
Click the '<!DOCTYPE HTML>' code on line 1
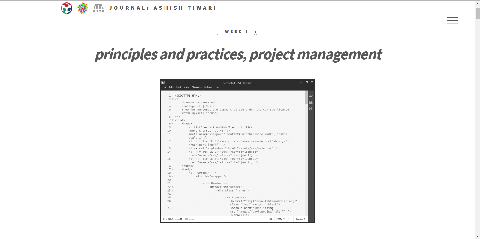pyautogui.click(x=188, y=96)
